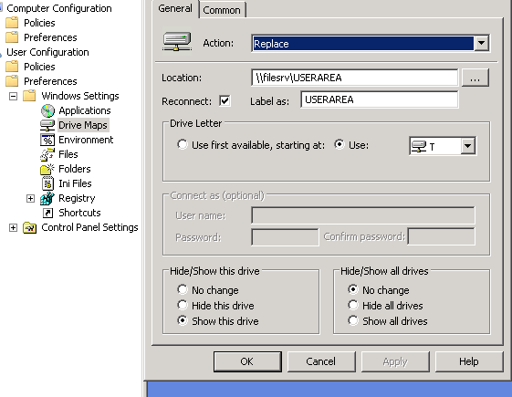Screen dimensions: 512x397
Task: Click the OK button
Action: (x=247, y=361)
